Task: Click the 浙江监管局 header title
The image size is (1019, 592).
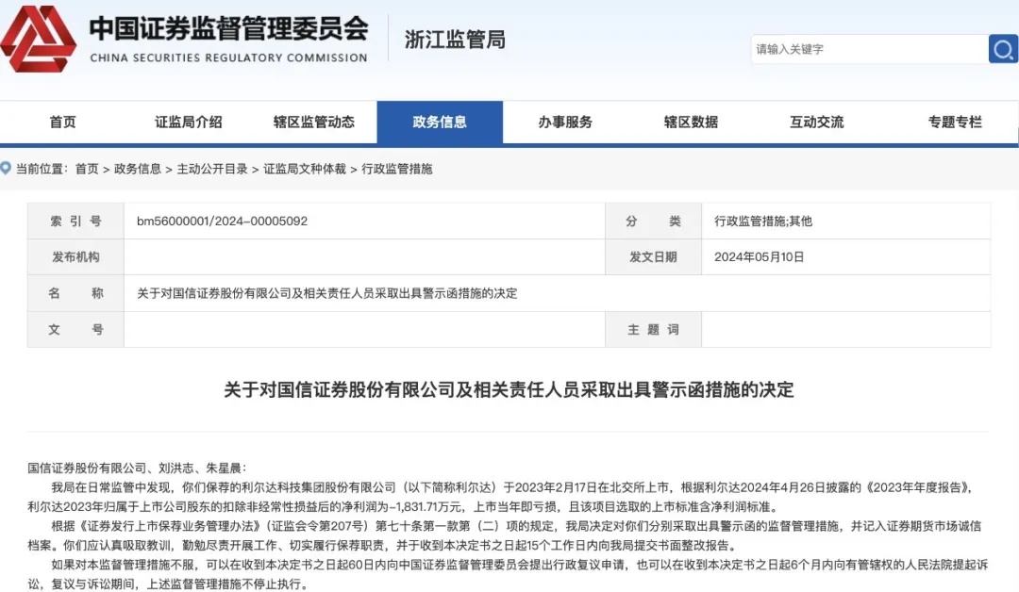Action: (x=455, y=40)
